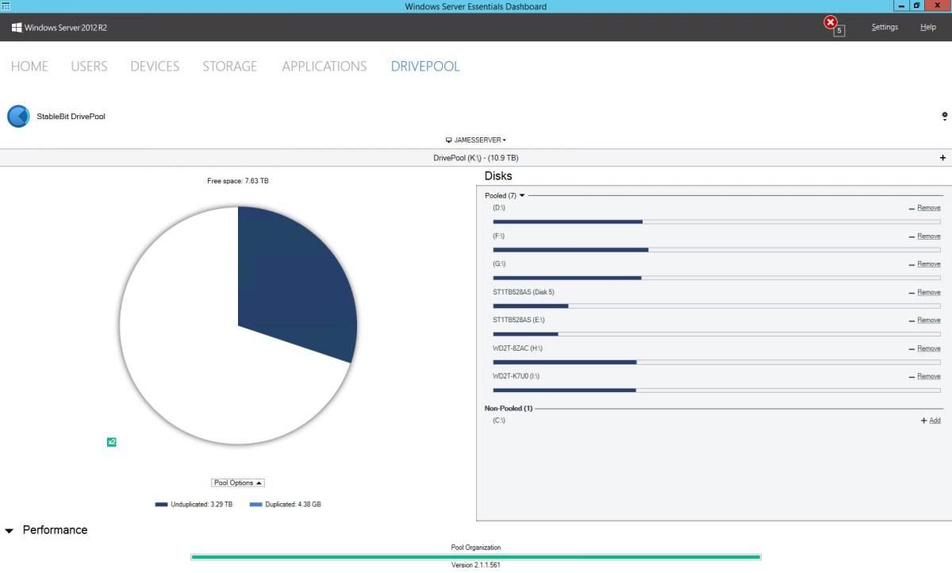952x573 pixels.
Task: Click the green x2 duplication icon
Action: [111, 442]
